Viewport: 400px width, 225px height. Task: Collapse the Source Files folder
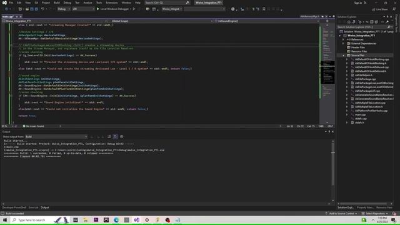[343, 56]
